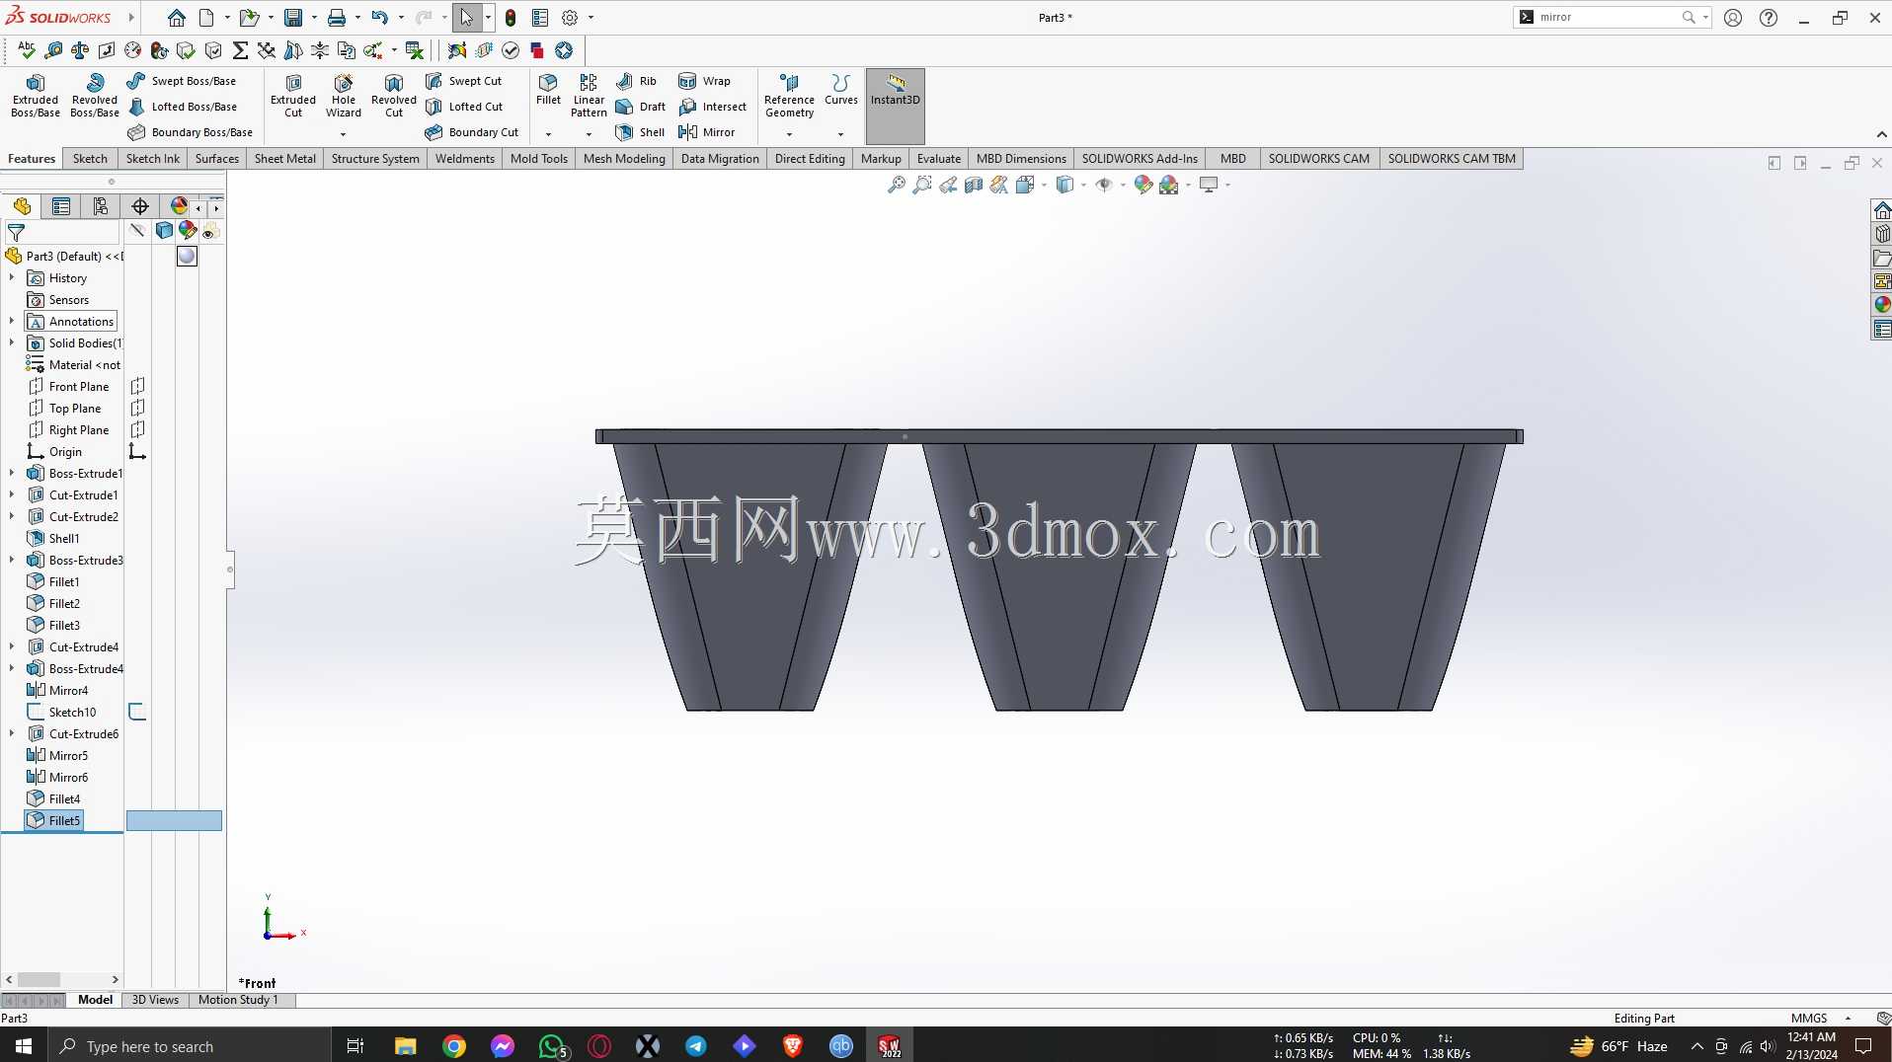Toggle Top Plane visibility indicator

[x=138, y=408]
